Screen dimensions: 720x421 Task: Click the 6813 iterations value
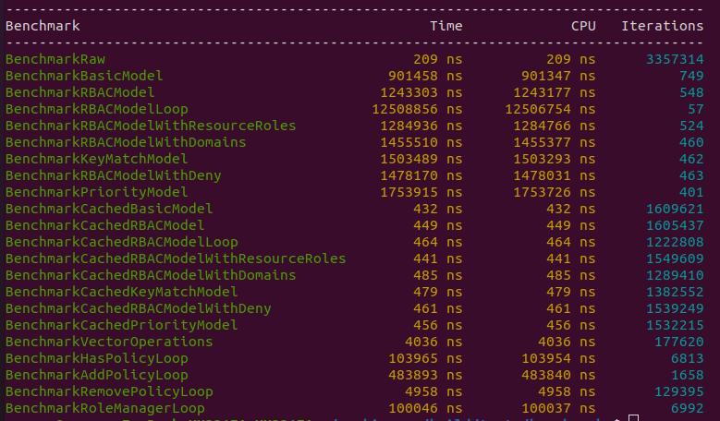688,358
